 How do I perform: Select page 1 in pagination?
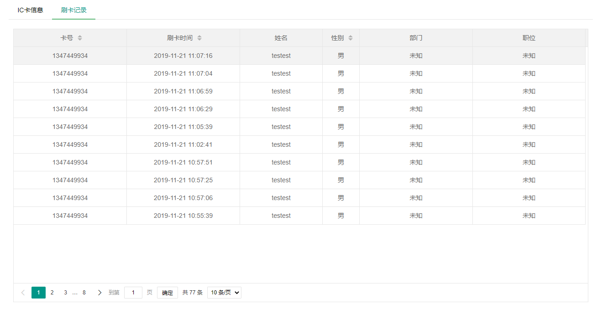(x=38, y=293)
